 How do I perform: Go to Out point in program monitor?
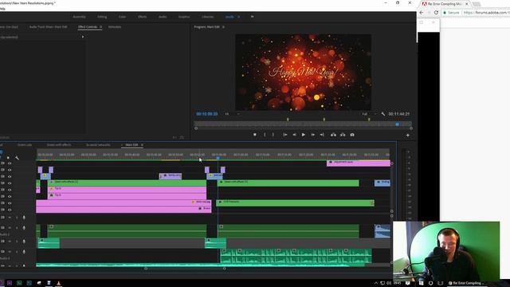pos(322,135)
